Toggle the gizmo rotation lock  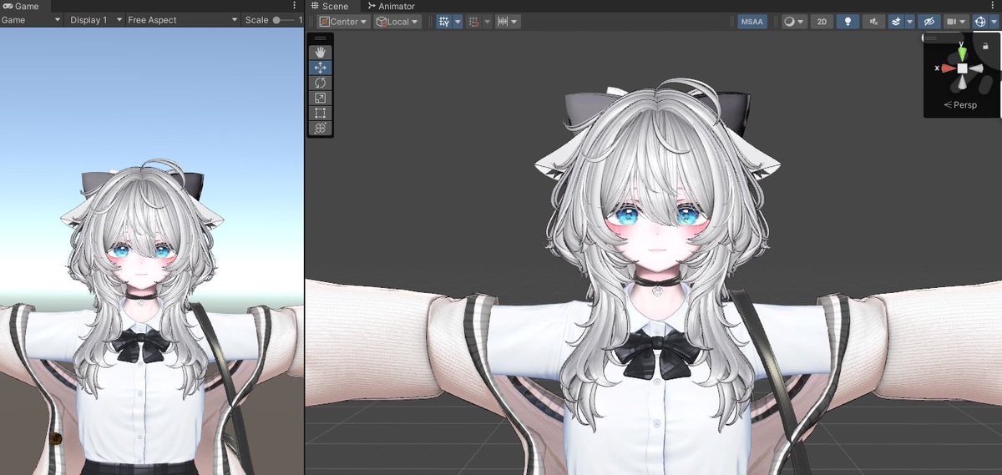click(985, 47)
